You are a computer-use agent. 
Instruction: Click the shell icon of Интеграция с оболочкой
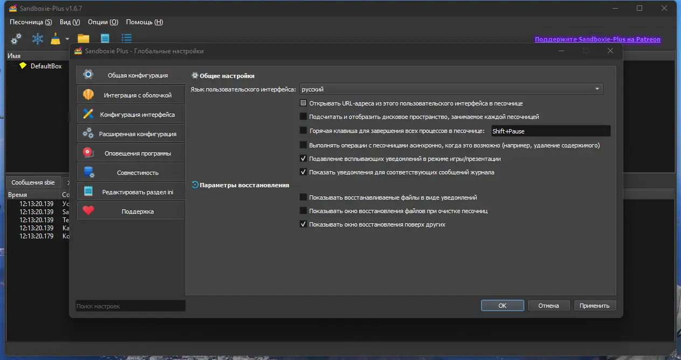88,95
